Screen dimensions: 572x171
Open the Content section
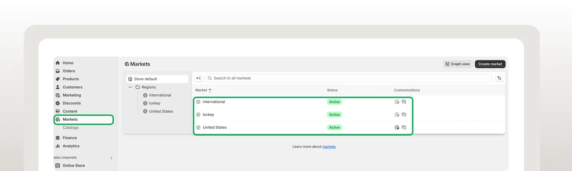pos(70,111)
